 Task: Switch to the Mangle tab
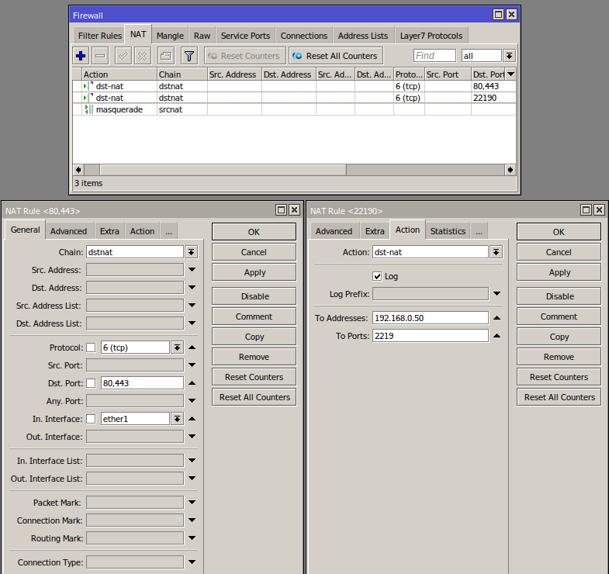[x=170, y=36]
